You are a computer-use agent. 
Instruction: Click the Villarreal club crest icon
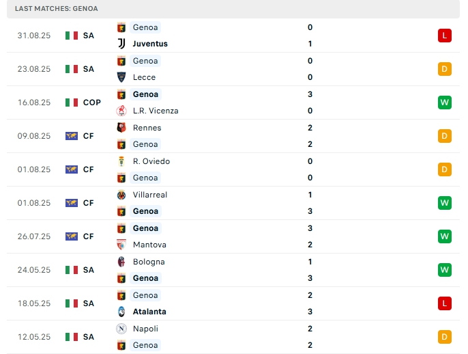click(x=122, y=195)
